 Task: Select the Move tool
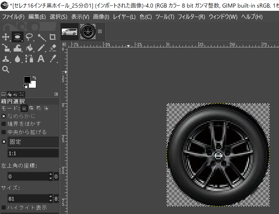(5, 37)
